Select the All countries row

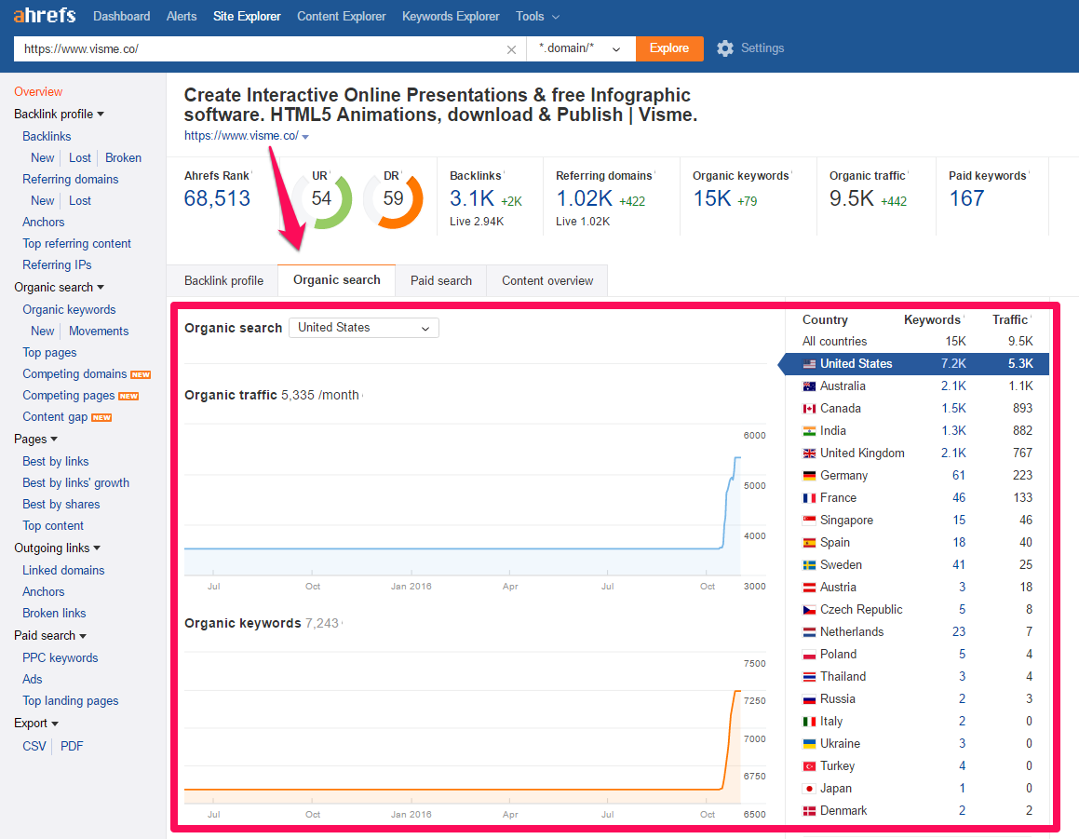pos(917,342)
